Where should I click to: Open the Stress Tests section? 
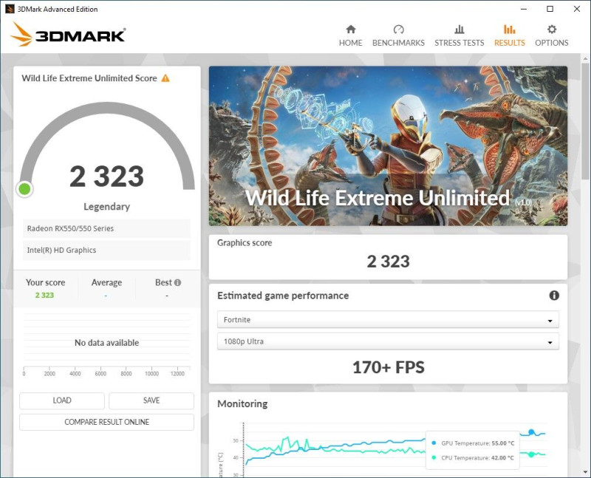[x=459, y=35]
